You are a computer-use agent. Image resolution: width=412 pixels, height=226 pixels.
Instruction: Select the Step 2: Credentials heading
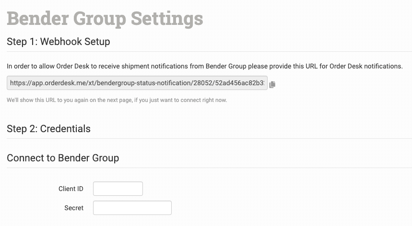pos(48,129)
